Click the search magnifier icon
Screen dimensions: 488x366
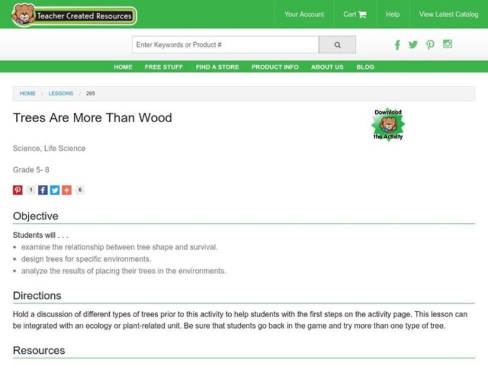coord(337,44)
